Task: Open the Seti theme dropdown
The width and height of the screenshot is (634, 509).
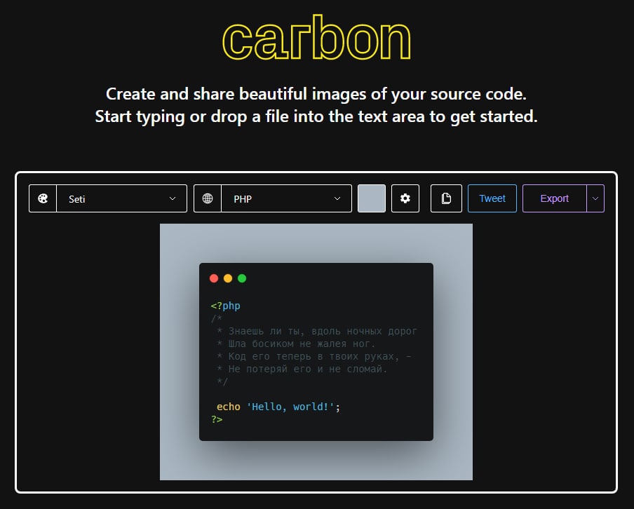Action: click(x=122, y=198)
